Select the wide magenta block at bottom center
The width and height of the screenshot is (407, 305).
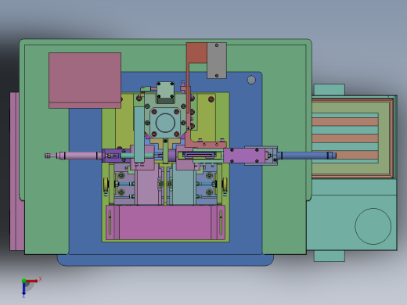point(165,222)
